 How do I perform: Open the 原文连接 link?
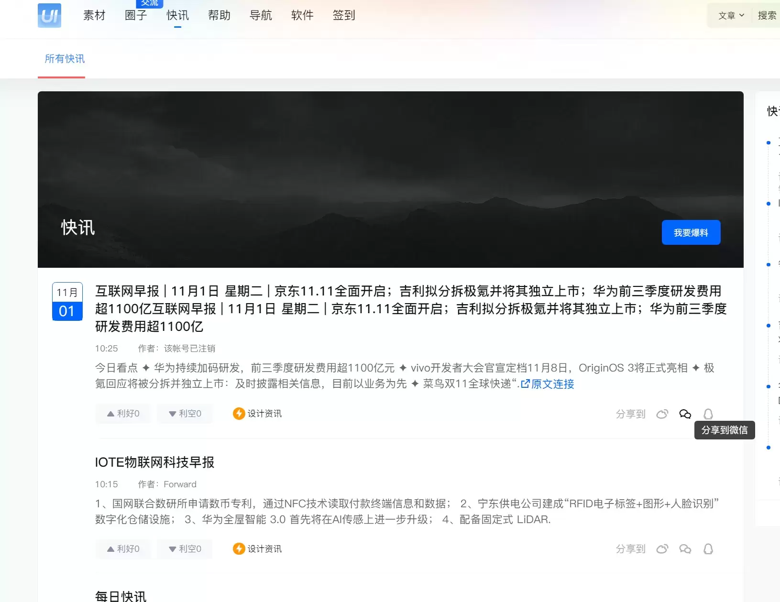[548, 384]
